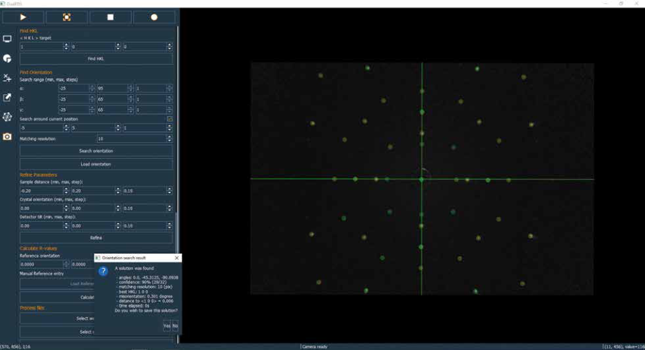
Task: Toggle the Search around current position checkbox
Action: (x=170, y=119)
